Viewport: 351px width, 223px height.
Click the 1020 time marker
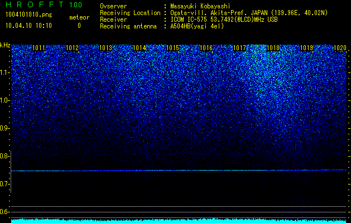pyautogui.click(x=340, y=48)
